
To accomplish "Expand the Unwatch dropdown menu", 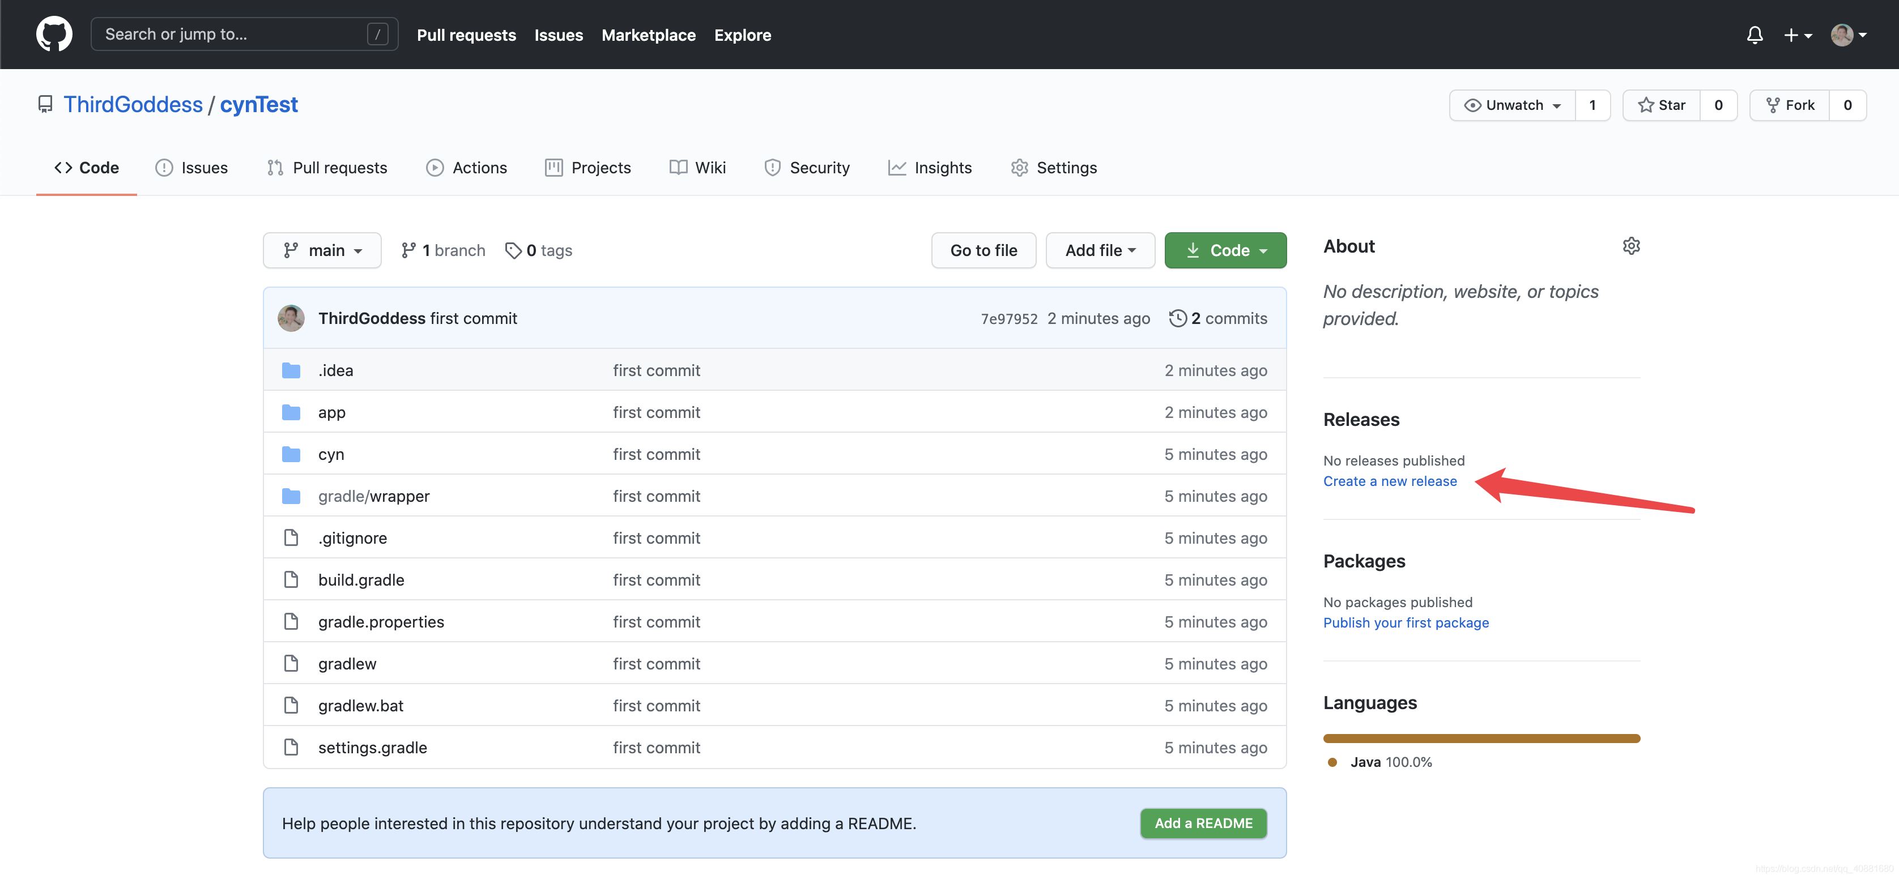I will coord(1554,104).
